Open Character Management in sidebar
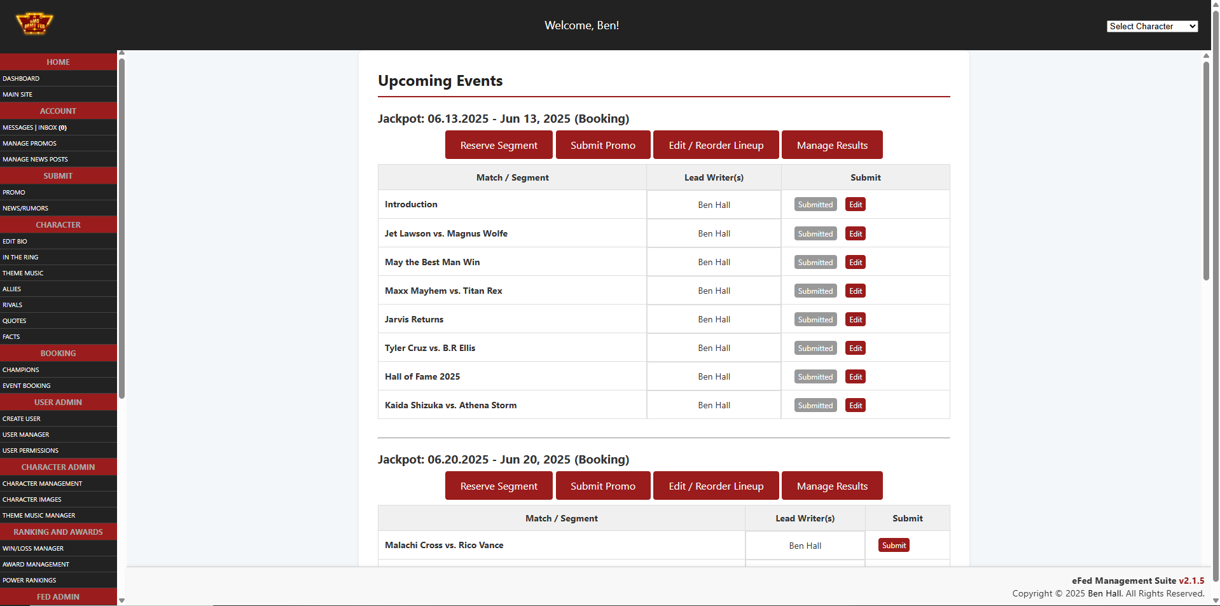The height and width of the screenshot is (606, 1220). click(42, 484)
